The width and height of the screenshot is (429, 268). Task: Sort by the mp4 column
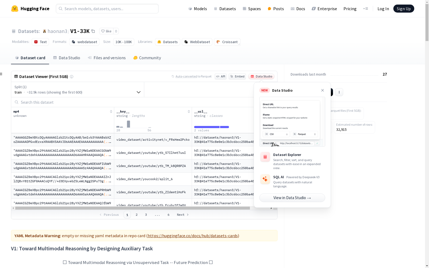(x=111, y=111)
